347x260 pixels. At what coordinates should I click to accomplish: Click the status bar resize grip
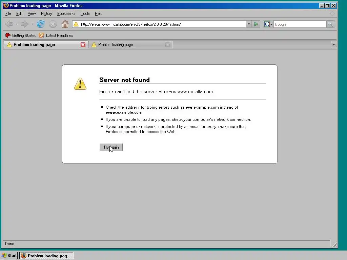[334, 245]
